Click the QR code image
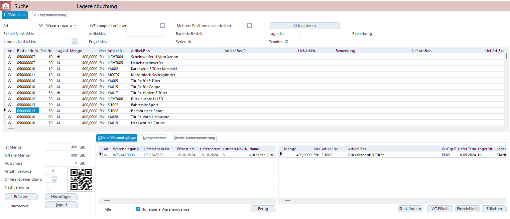The image size is (510, 219). point(81,179)
